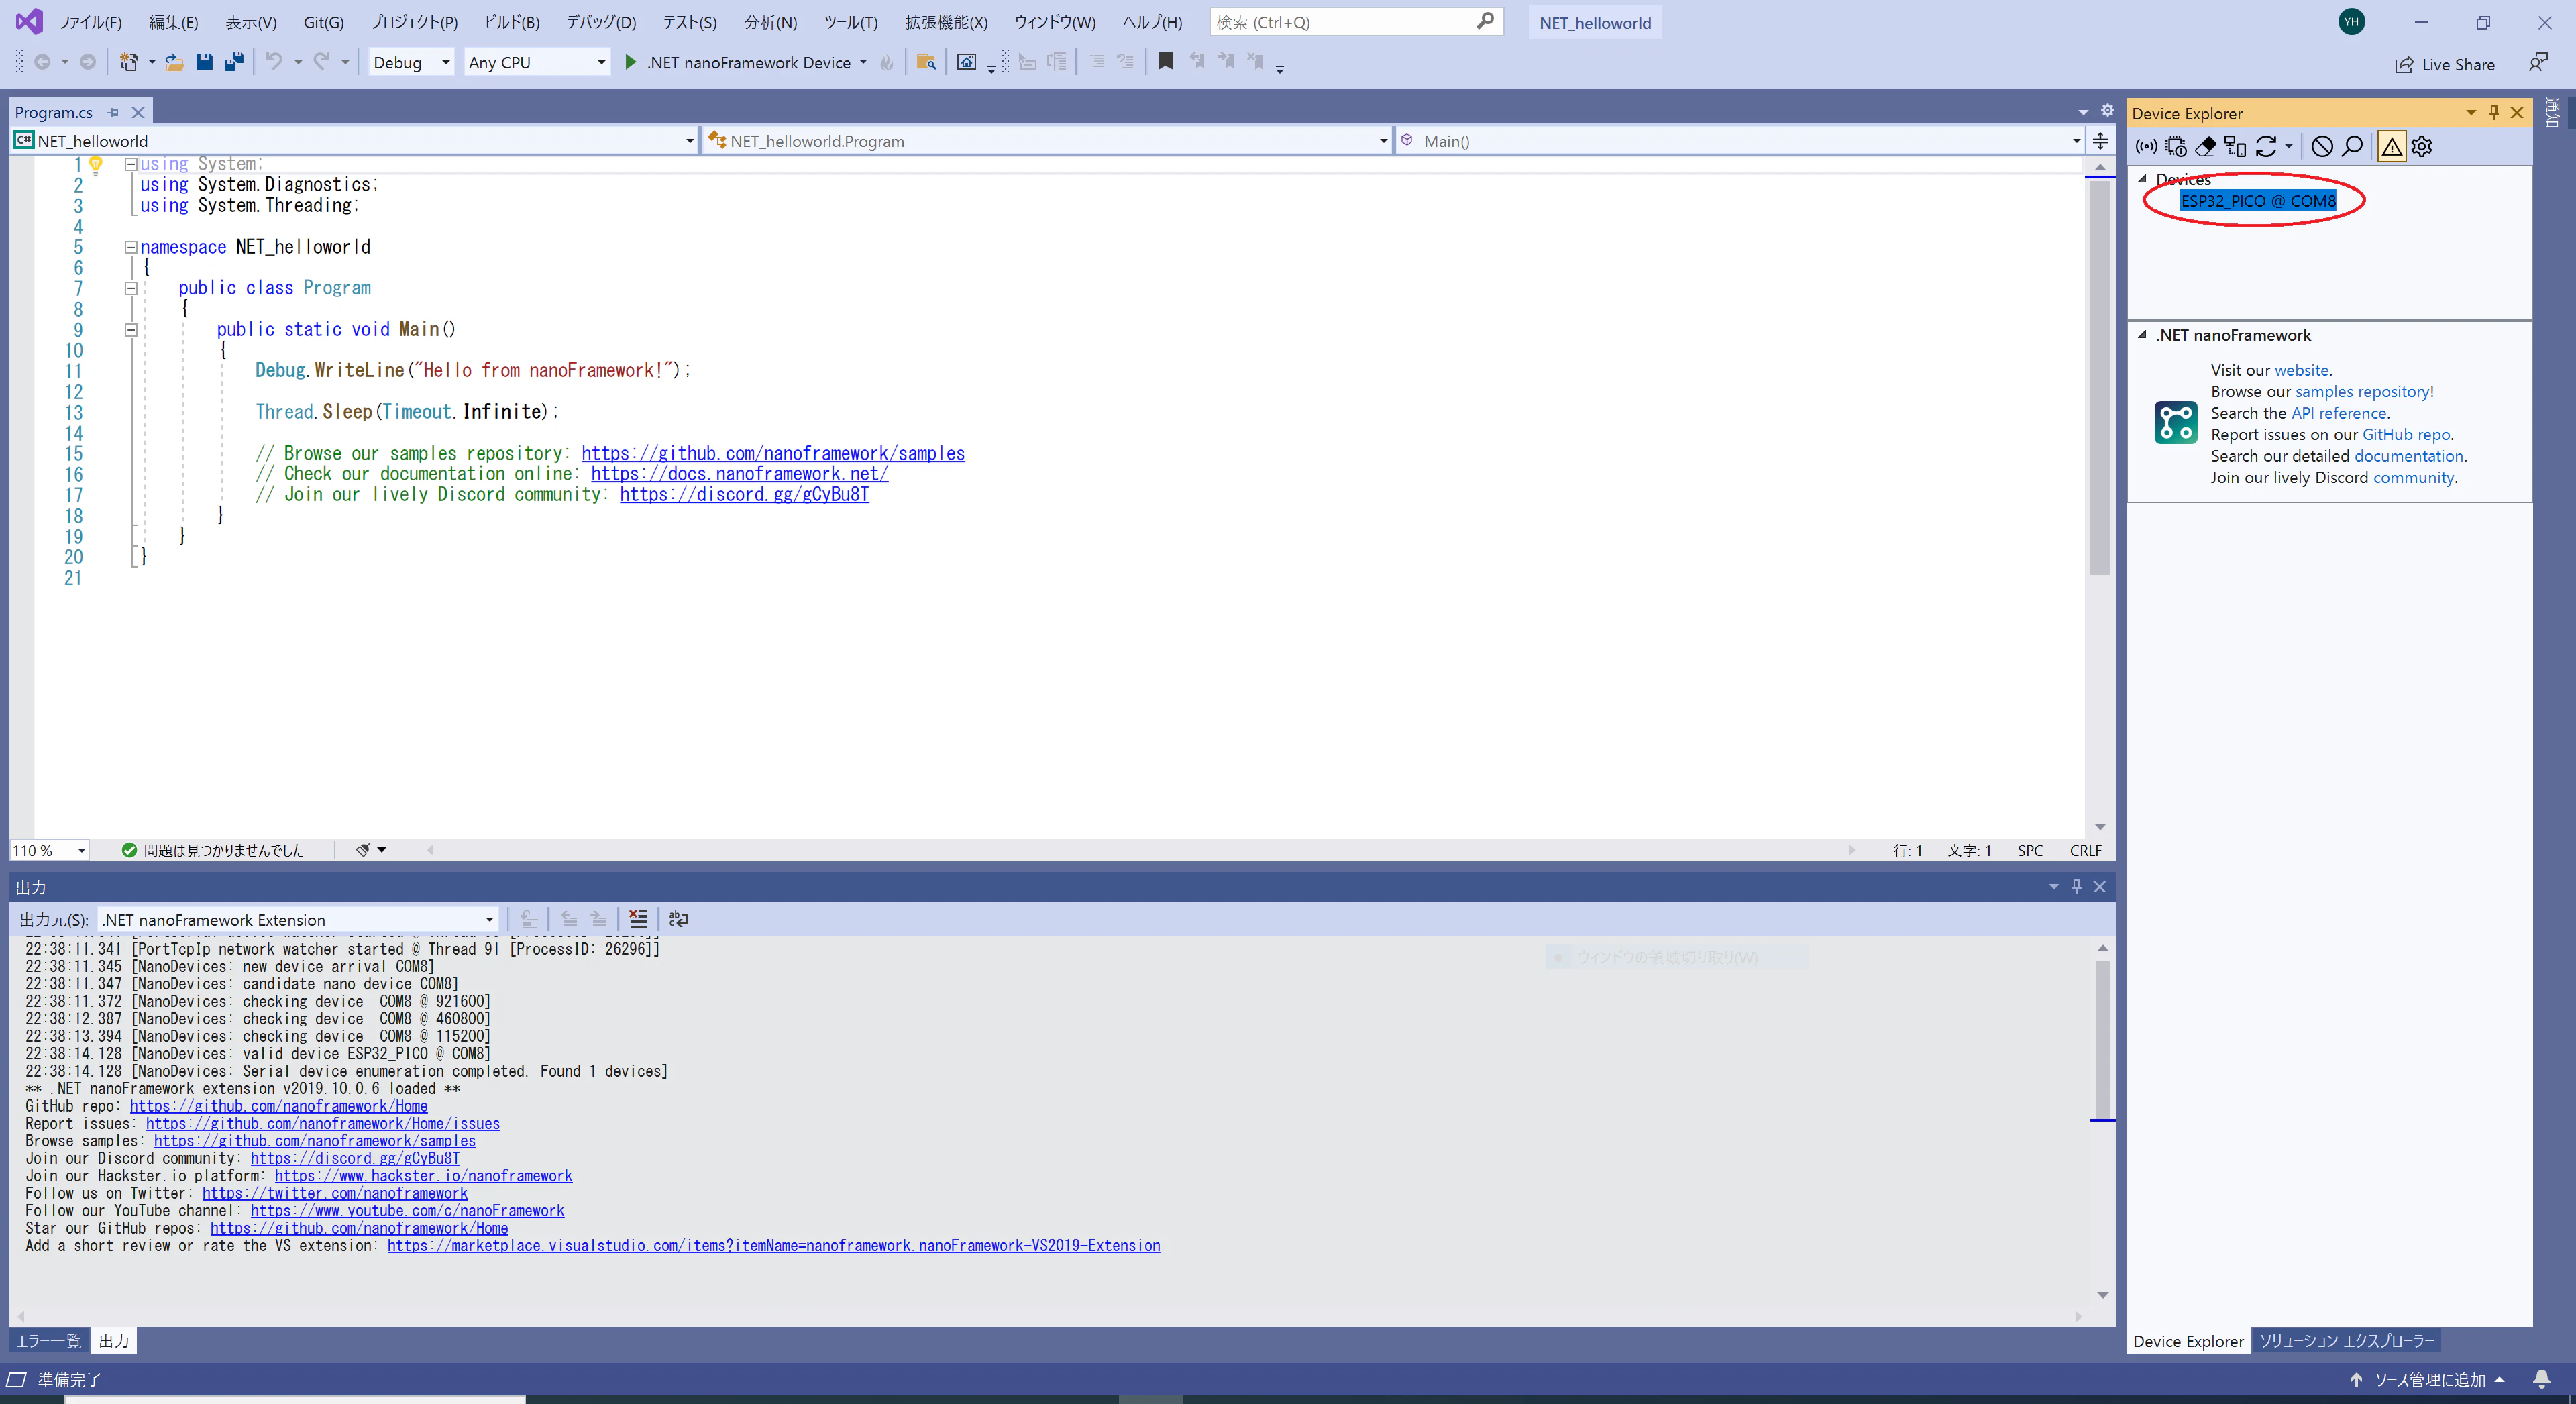
Task: Toggle word wrap in the output window
Action: [x=678, y=919]
